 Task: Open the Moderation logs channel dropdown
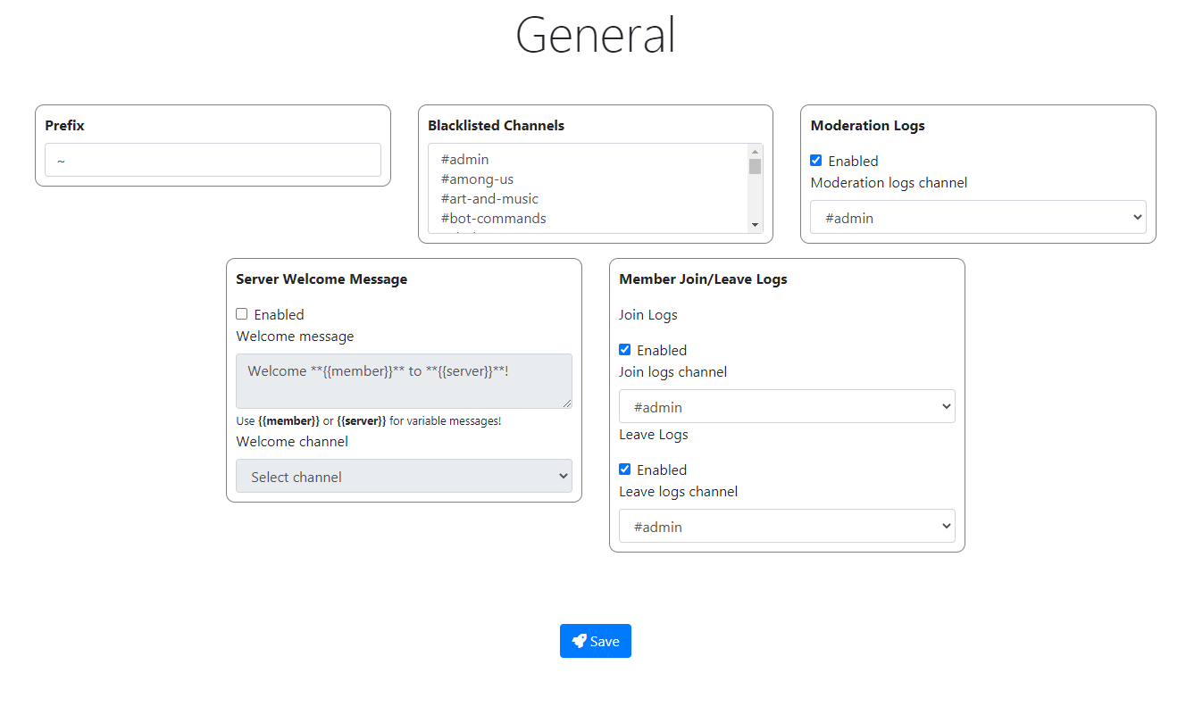(x=977, y=217)
